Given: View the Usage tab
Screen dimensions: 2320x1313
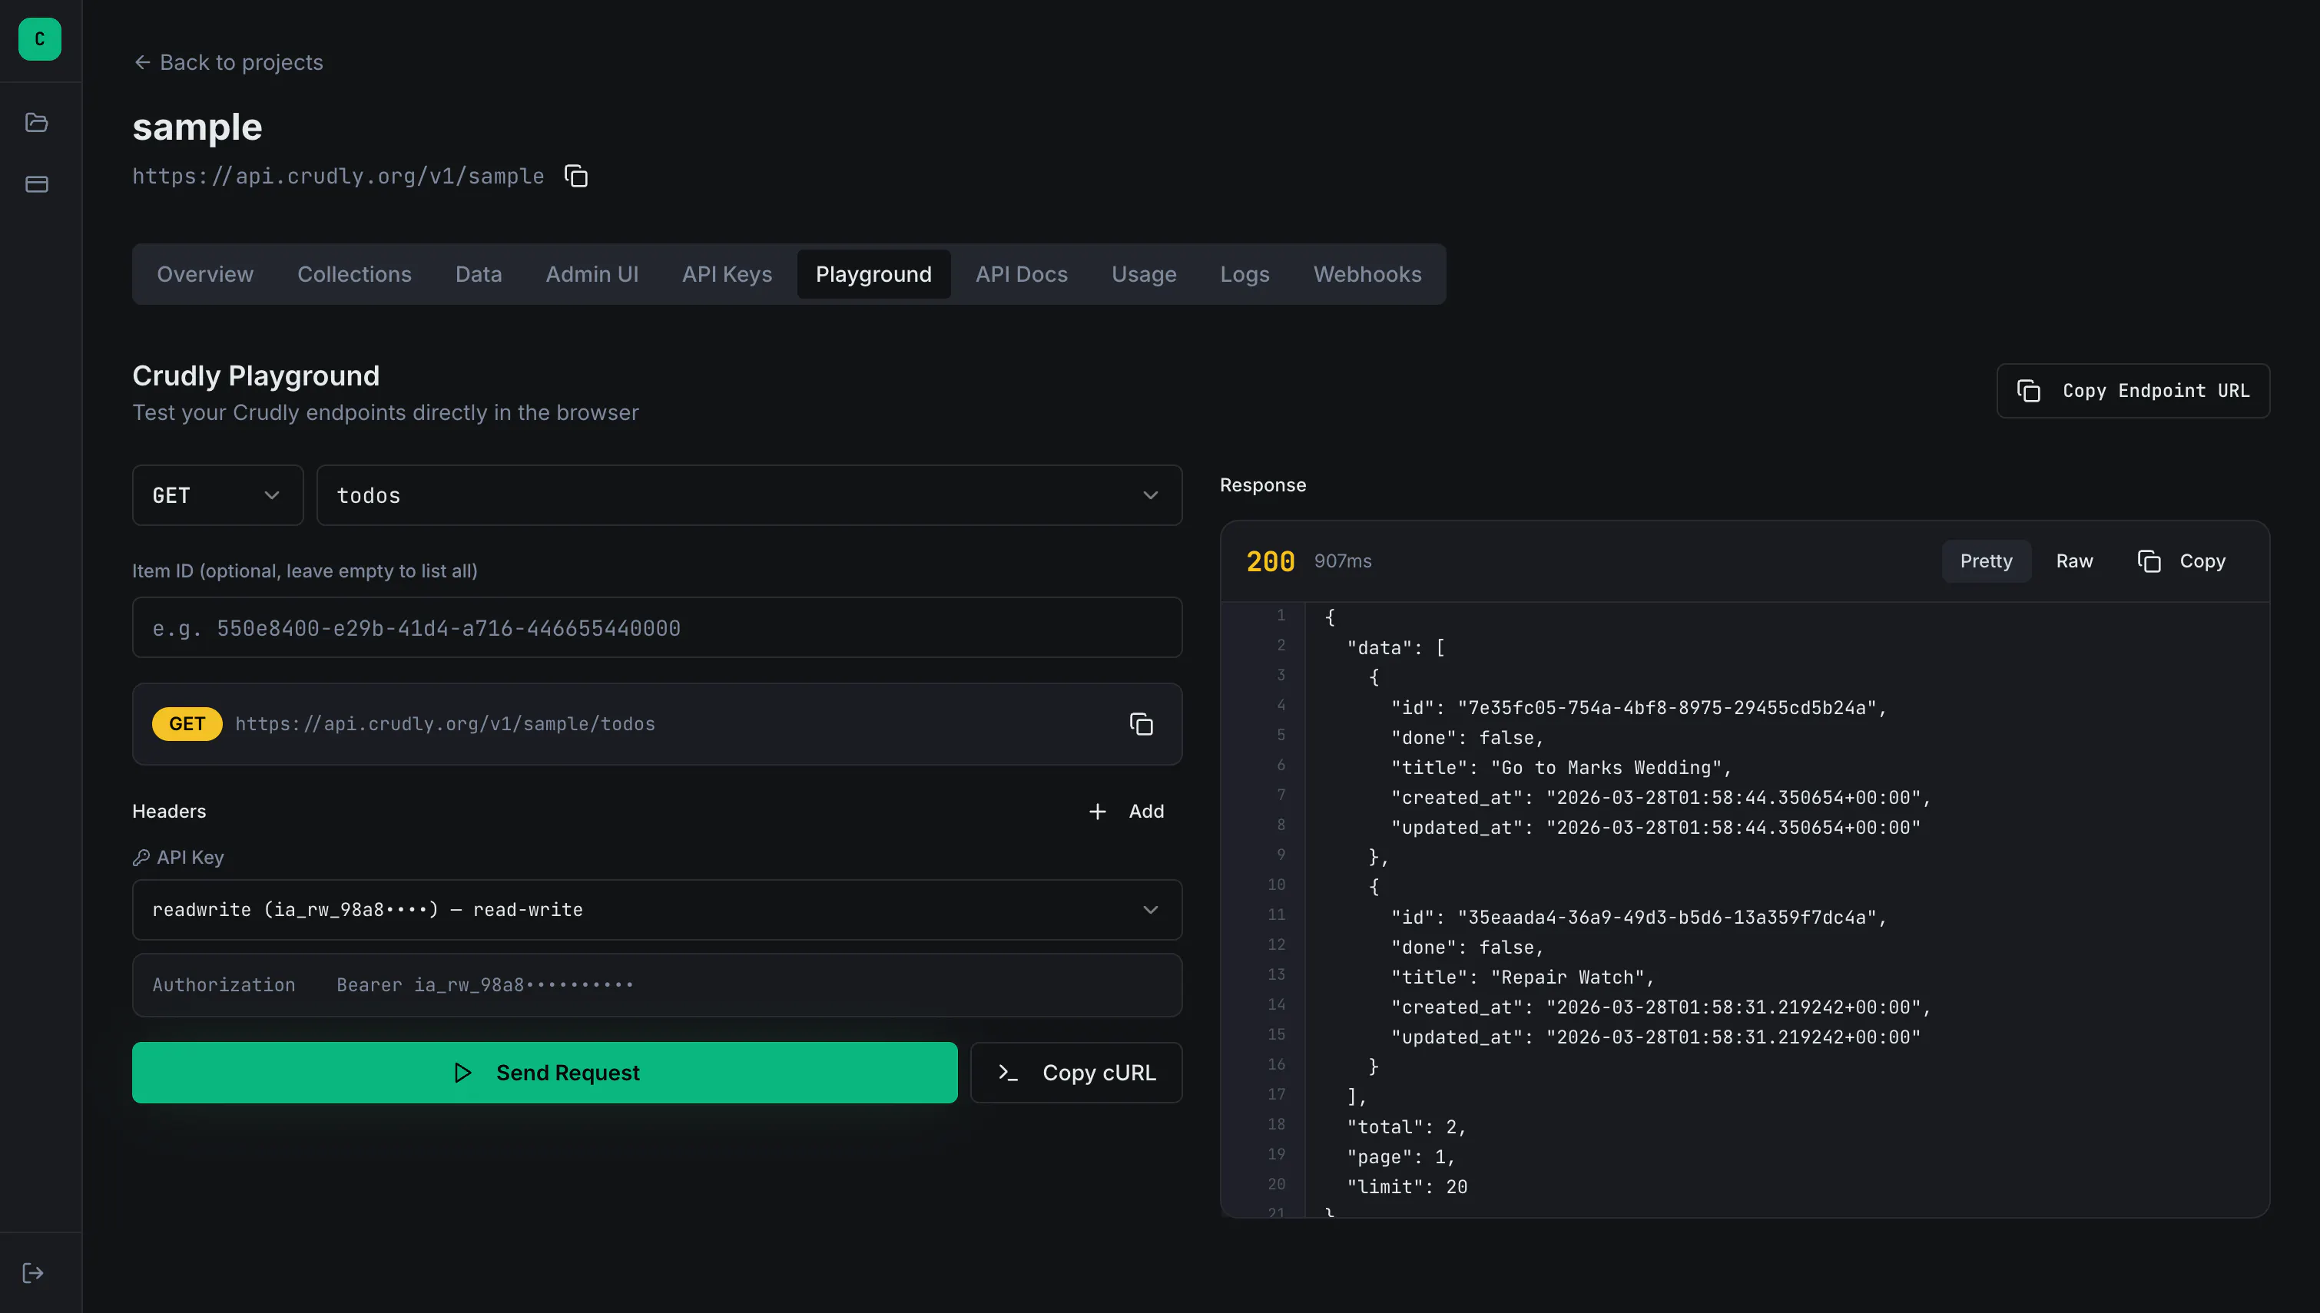Looking at the screenshot, I should [1144, 274].
